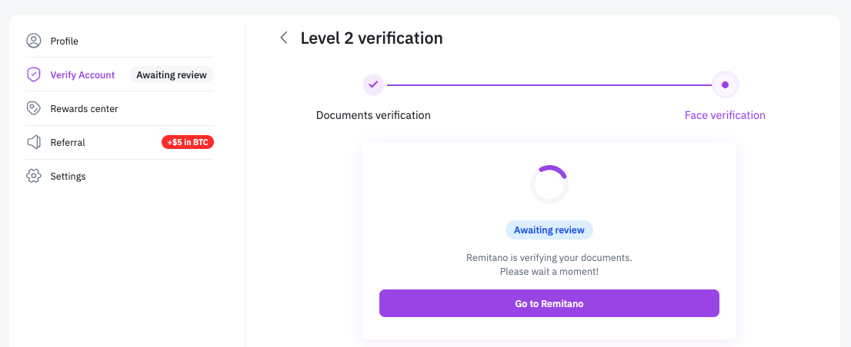Click the Settings gear icon
The image size is (851, 347).
[x=33, y=176]
